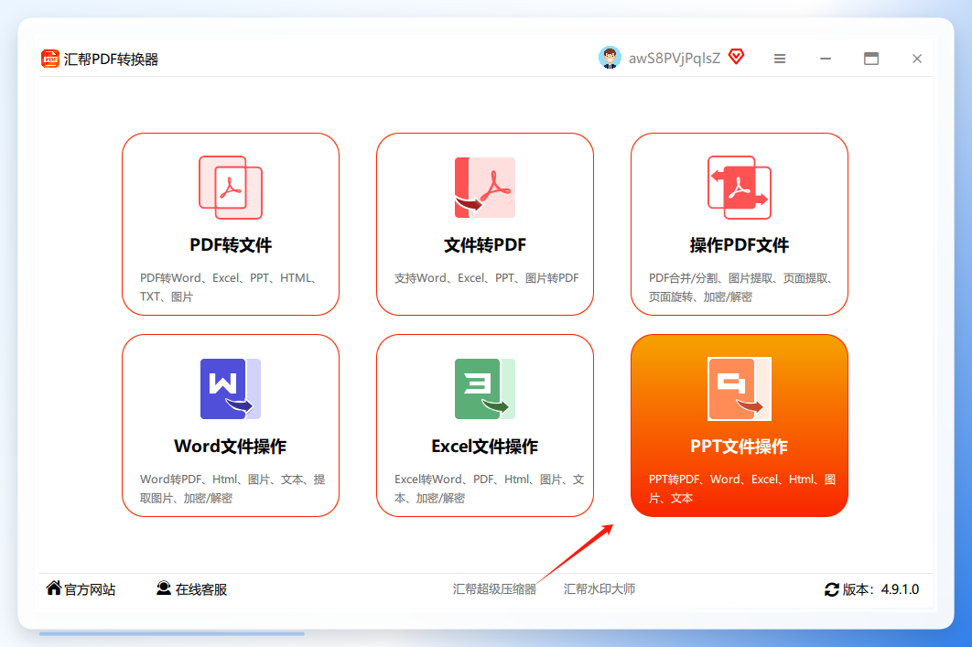The image size is (972, 647).
Task: Open 在线客服 support link
Action: point(200,589)
